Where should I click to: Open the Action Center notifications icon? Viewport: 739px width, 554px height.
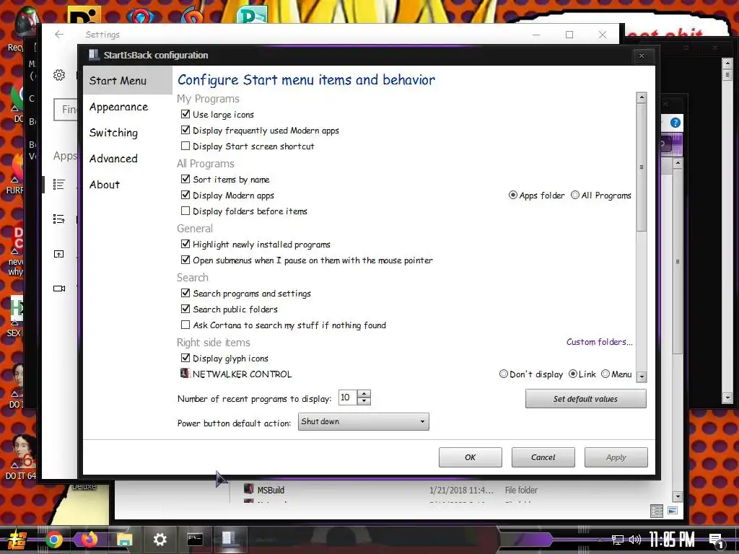[x=717, y=541]
